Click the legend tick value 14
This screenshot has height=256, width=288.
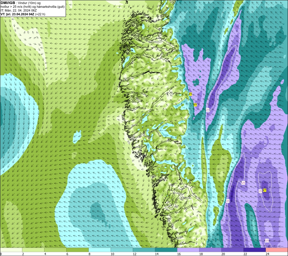[x=157, y=254]
